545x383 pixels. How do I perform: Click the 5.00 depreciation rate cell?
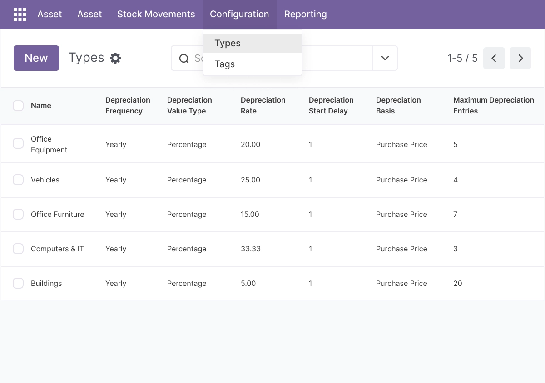(248, 283)
